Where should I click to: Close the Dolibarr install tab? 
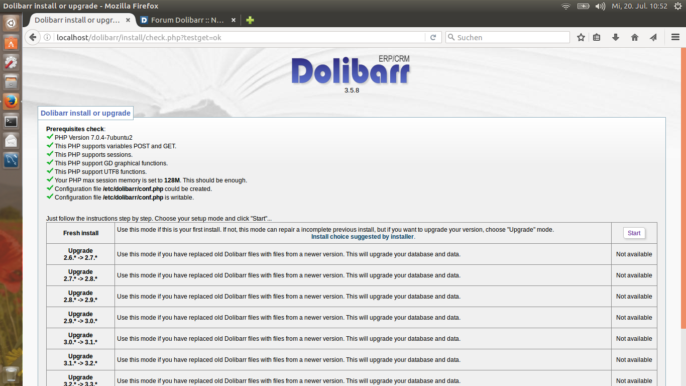[x=128, y=20]
